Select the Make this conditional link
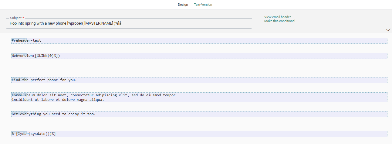 click(x=279, y=21)
